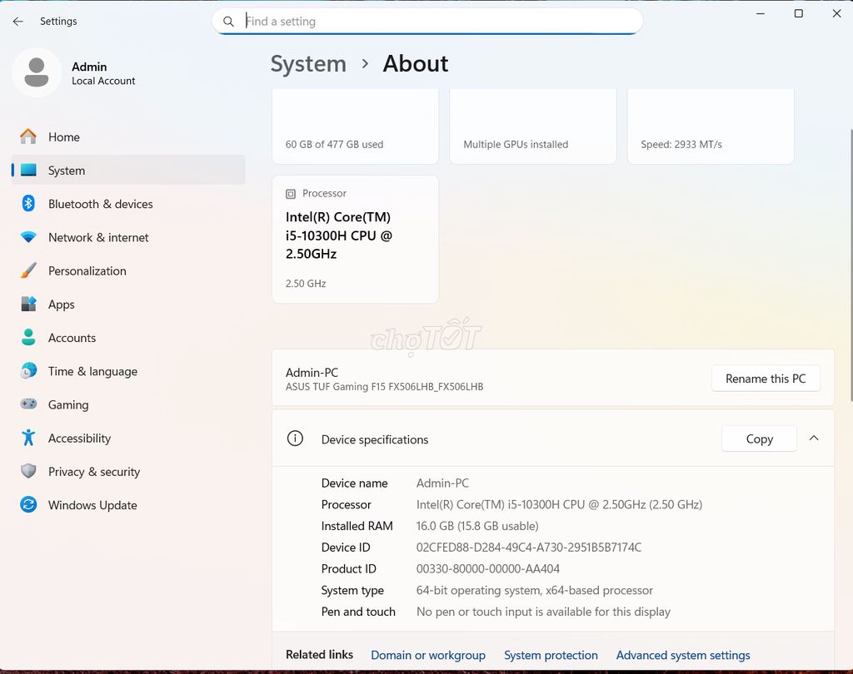The width and height of the screenshot is (853, 674).
Task: Click the System breadcrumb heading
Action: (x=308, y=63)
